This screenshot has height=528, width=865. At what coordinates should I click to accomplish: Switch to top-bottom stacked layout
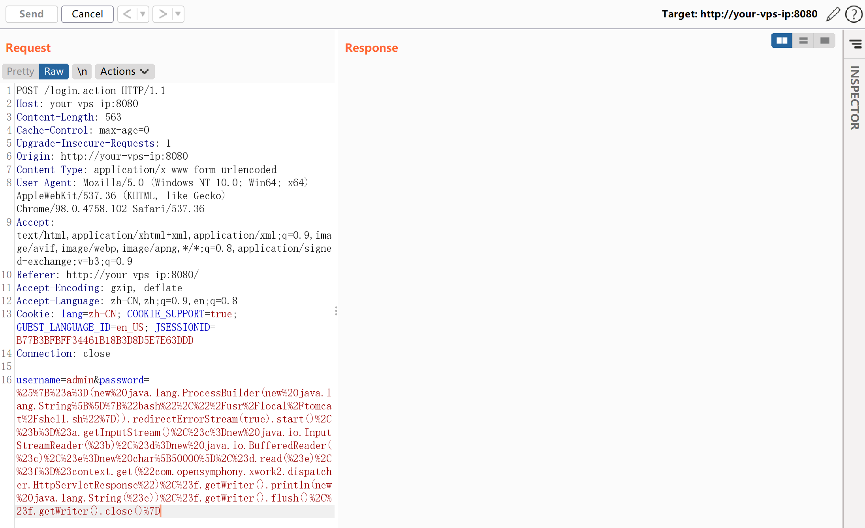coord(803,41)
